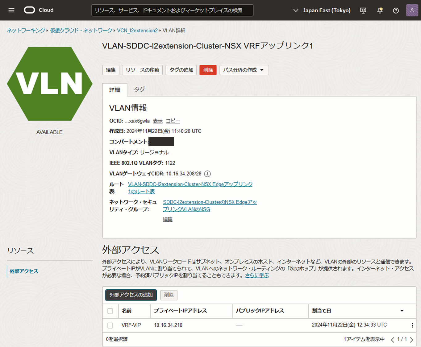This screenshot has height=347, width=421.
Task: Click the 編集 link under network security group
Action: 168,219
